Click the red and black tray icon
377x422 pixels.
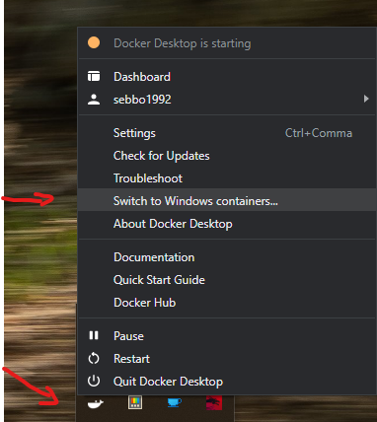[x=214, y=403]
